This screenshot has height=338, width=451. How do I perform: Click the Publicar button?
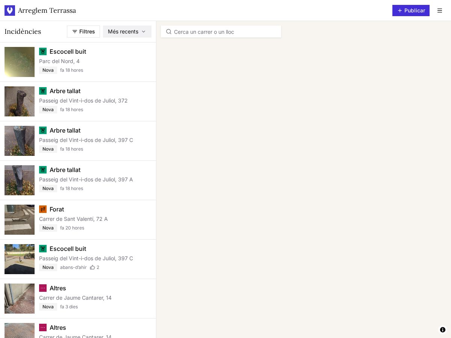click(x=411, y=11)
